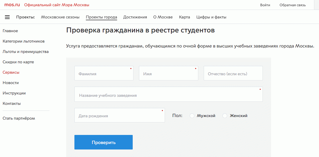Click Стать партнёром sidebar link
319x157 pixels.
[19, 118]
